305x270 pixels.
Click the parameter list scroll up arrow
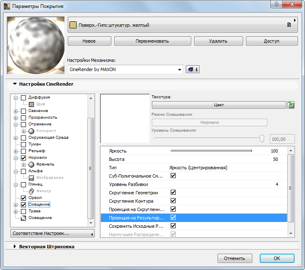coord(291,150)
